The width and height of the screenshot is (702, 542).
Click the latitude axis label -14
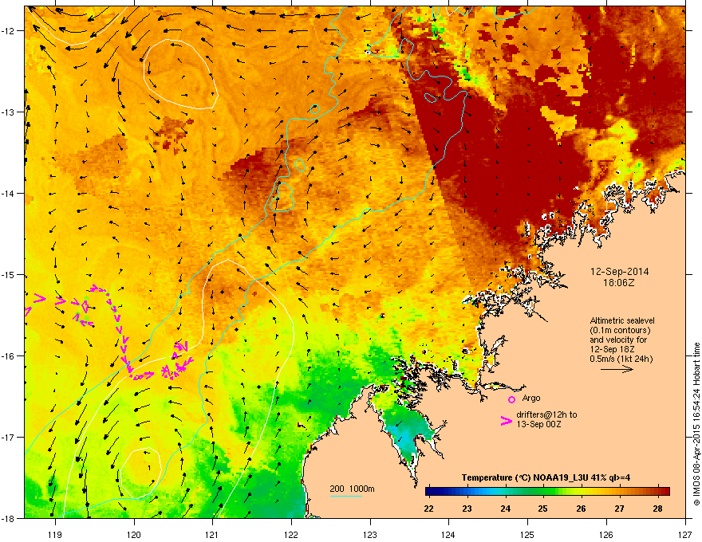[x=8, y=194]
